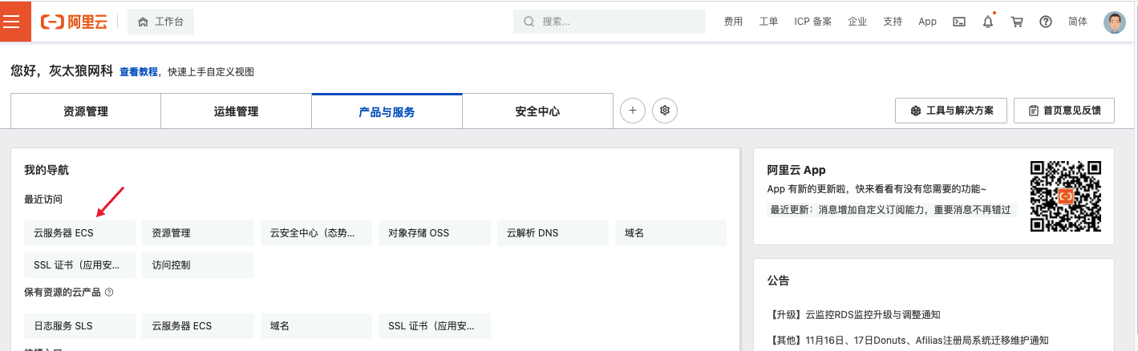Open the user avatar menu
Image resolution: width=1138 pixels, height=351 pixels.
[x=1115, y=22]
